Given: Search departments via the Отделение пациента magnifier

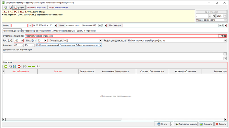Looking at the screenshot, I should (x=222, y=36).
